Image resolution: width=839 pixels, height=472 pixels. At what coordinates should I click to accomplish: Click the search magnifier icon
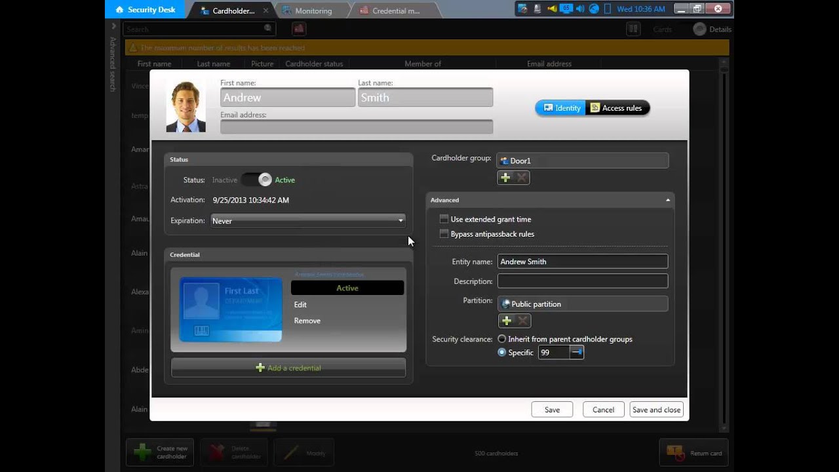[x=267, y=28]
